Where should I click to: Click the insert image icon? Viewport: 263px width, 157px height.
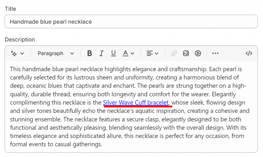(x=186, y=53)
